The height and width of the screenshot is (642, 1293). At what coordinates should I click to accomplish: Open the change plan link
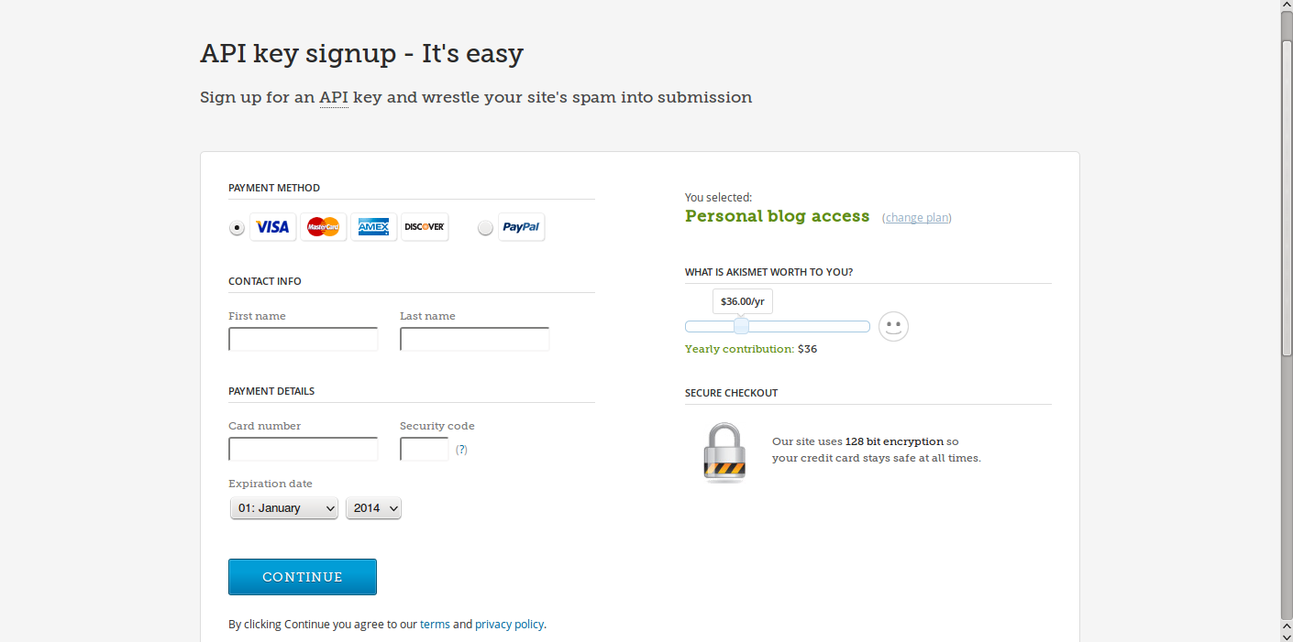pyautogui.click(x=917, y=218)
